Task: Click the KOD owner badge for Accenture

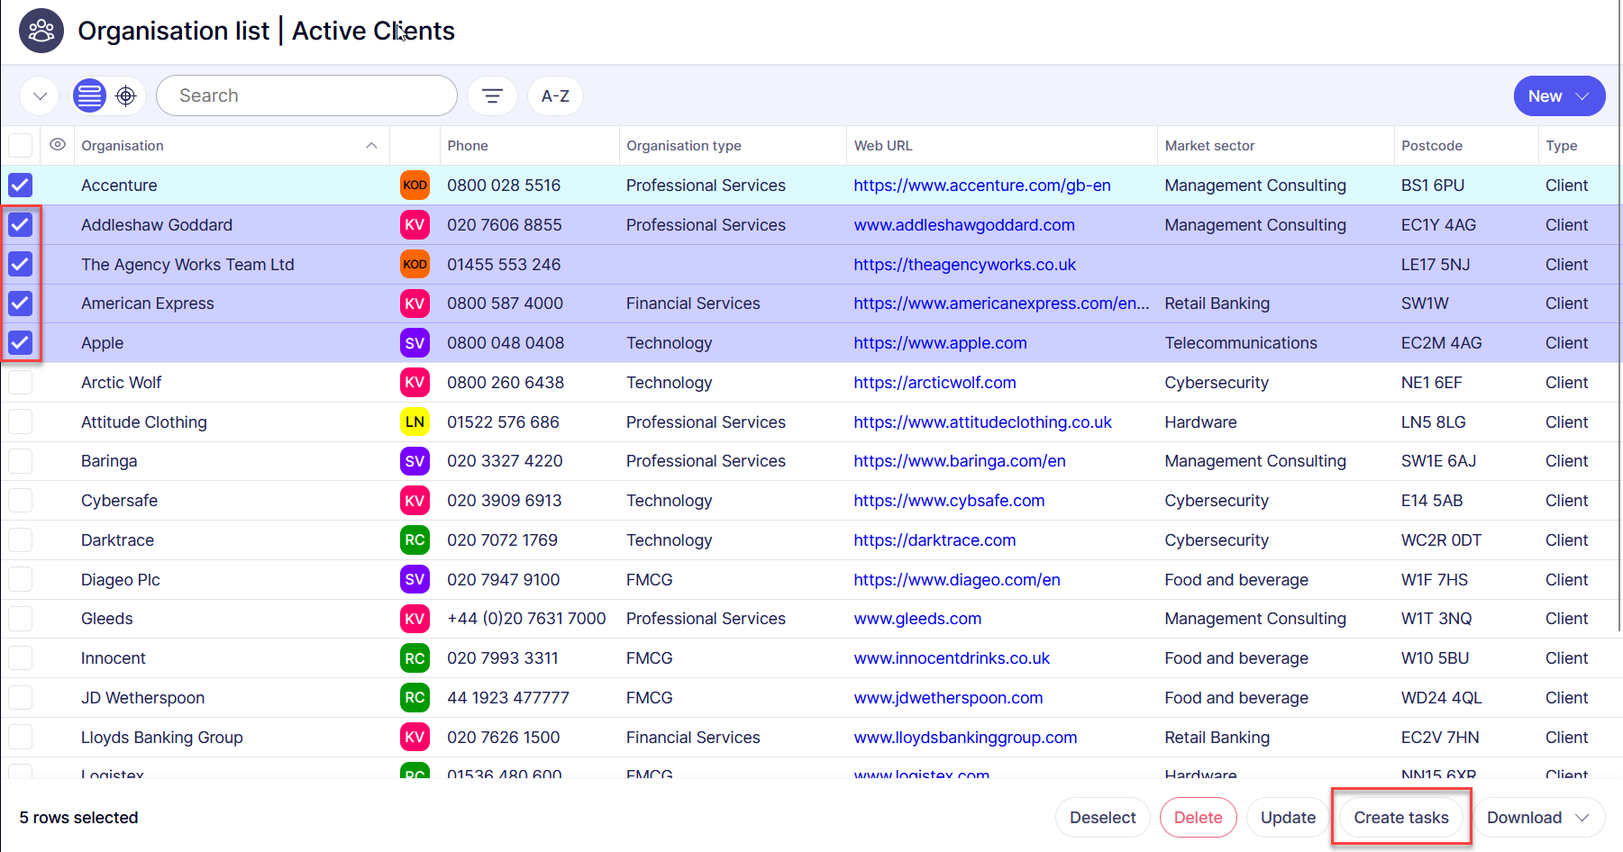Action: 415,186
